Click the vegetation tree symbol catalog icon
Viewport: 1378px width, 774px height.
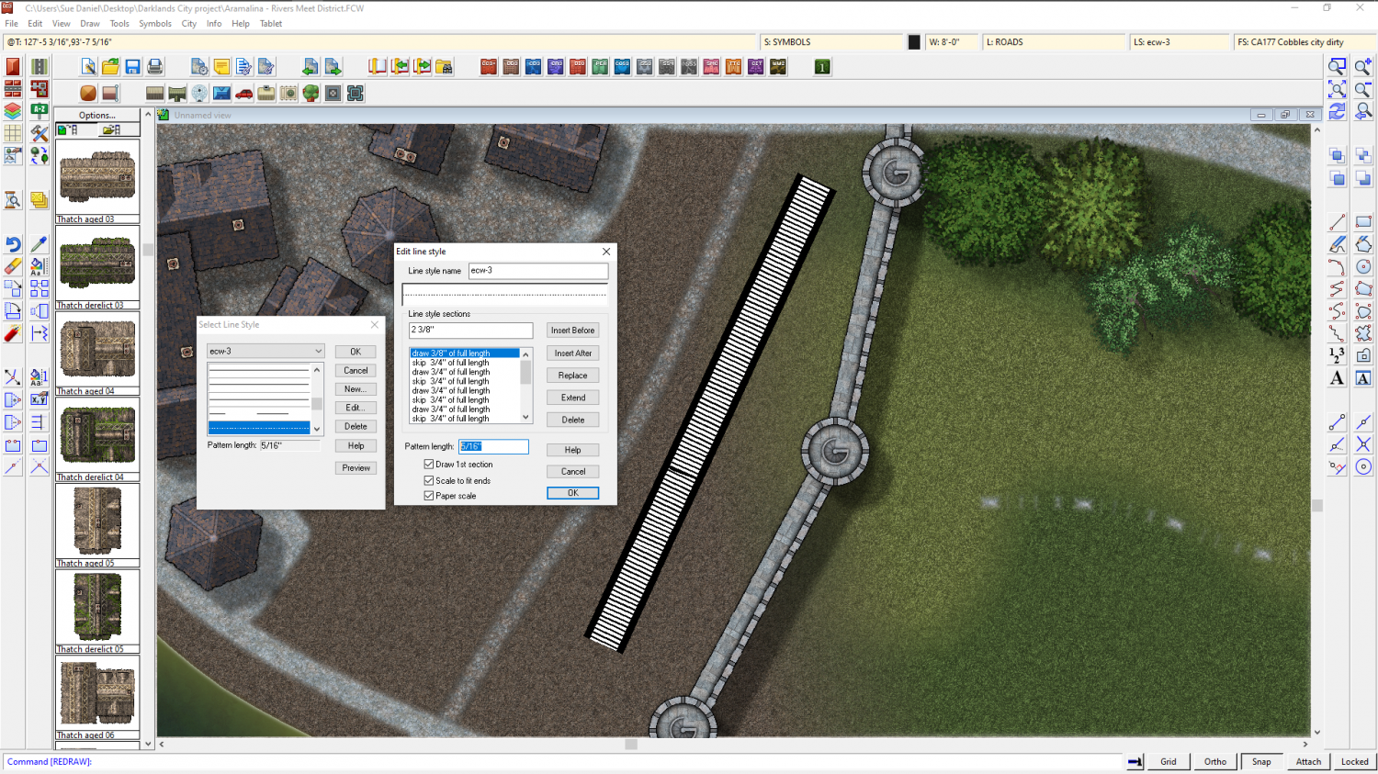[311, 93]
